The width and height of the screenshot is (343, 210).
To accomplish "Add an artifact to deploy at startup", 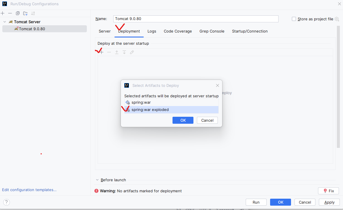I will pyautogui.click(x=101, y=52).
